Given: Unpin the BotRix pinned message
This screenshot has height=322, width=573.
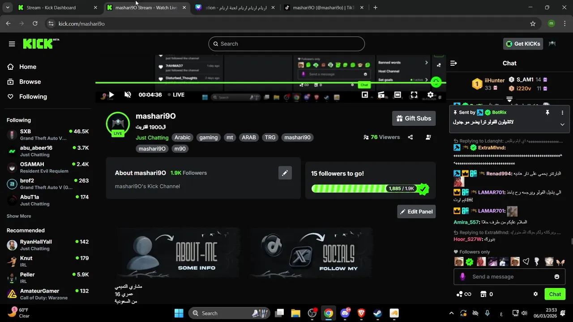Looking at the screenshot, I should [547, 113].
